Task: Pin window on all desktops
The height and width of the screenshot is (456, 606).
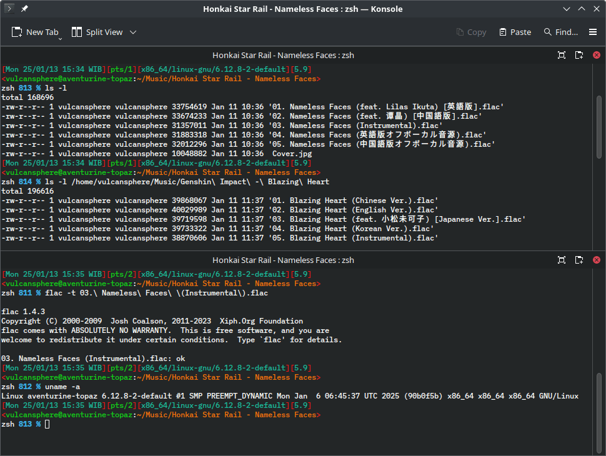Action: click(x=24, y=9)
